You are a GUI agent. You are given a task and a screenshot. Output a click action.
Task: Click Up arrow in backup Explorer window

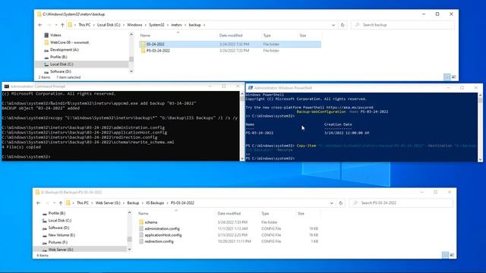point(62,25)
